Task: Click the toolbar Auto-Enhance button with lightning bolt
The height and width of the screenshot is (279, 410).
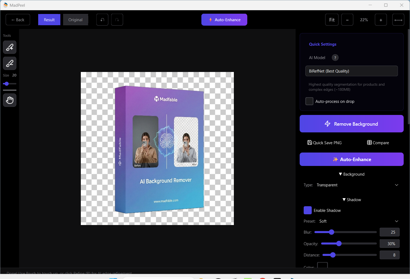Action: tap(224, 20)
